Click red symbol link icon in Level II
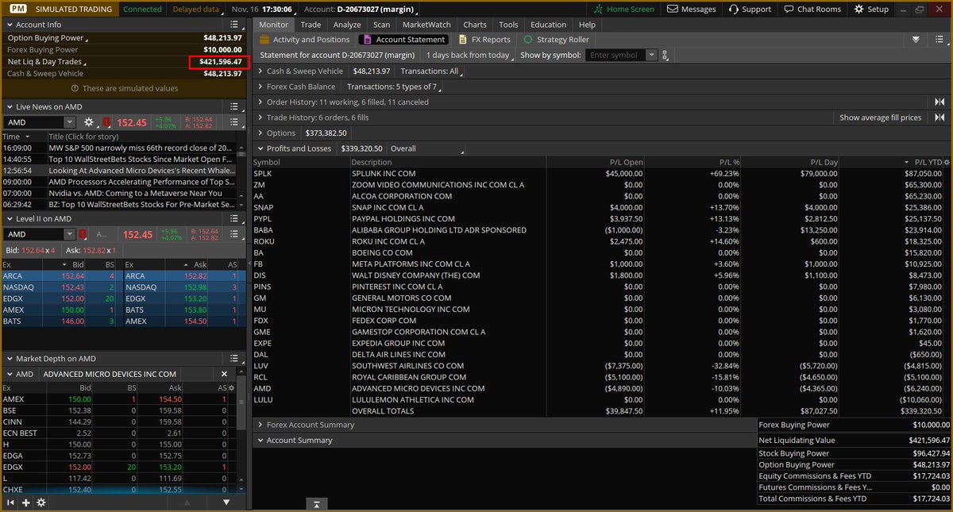Viewport: 953px width, 512px height. pyautogui.click(x=83, y=234)
